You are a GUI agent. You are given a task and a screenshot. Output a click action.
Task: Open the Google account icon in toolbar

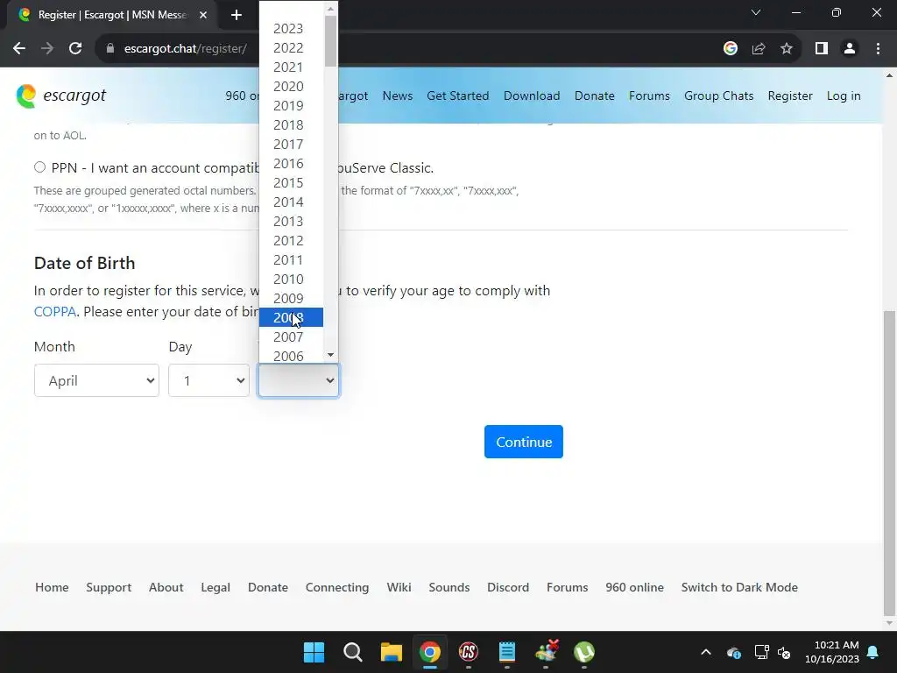point(730,49)
